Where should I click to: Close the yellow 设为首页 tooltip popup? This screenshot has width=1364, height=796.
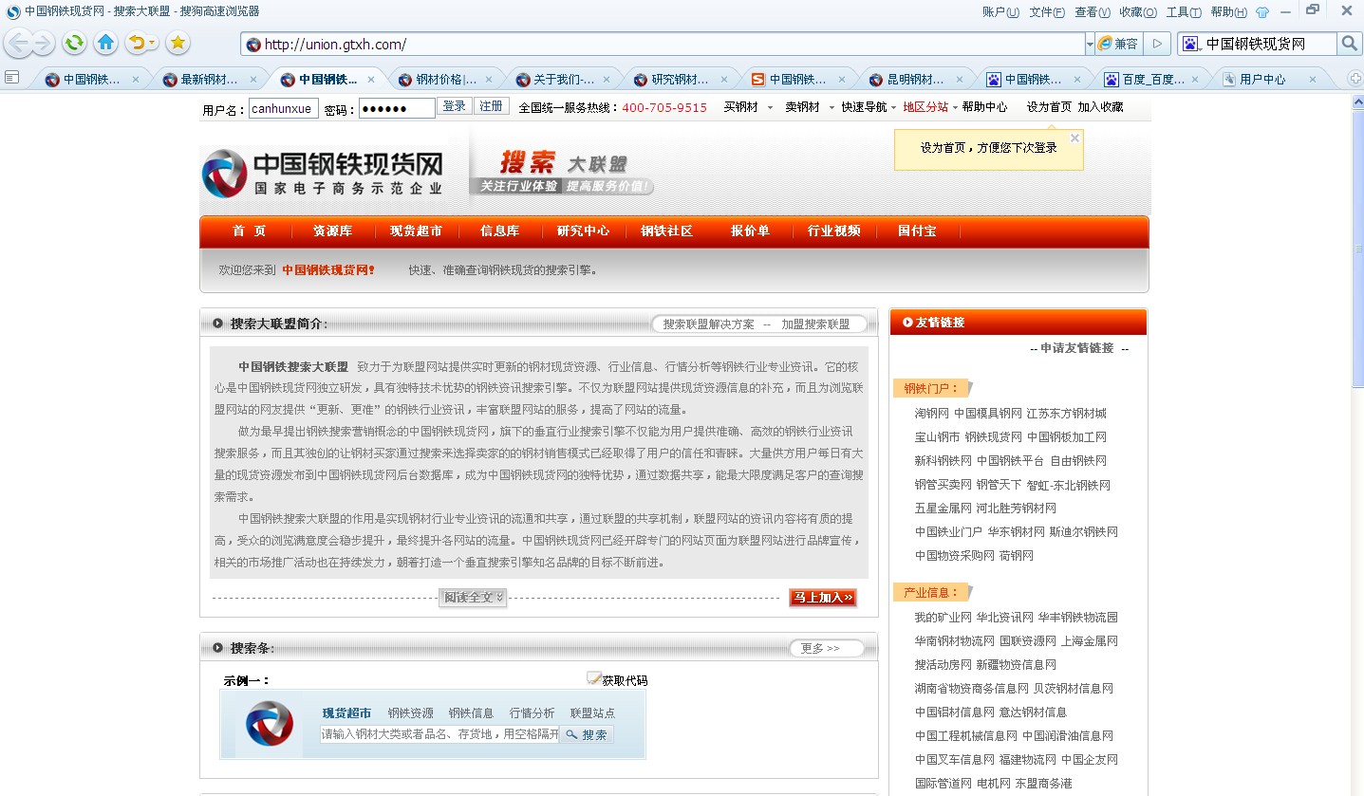[1074, 138]
